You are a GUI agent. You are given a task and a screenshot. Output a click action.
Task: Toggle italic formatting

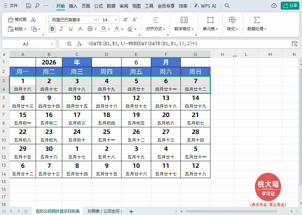(x=61, y=29)
